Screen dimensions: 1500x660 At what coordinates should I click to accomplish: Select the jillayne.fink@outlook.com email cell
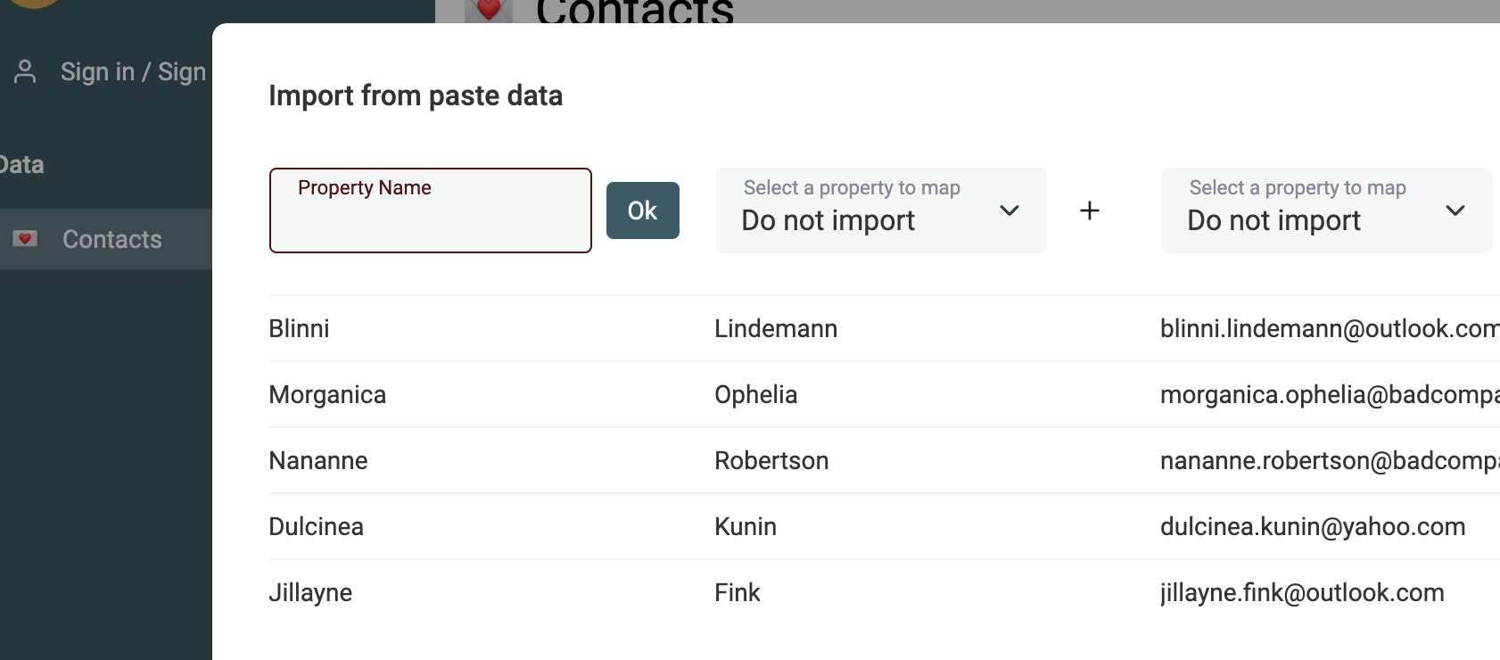[x=1301, y=593]
